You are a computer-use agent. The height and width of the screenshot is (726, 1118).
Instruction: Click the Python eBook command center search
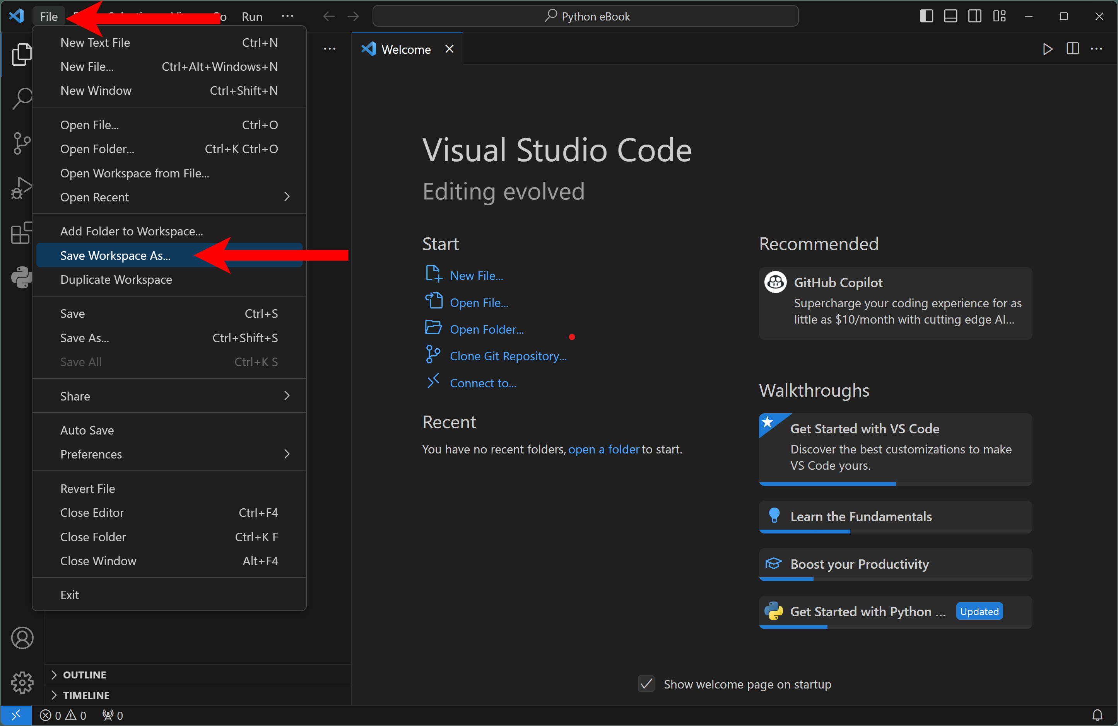[585, 16]
